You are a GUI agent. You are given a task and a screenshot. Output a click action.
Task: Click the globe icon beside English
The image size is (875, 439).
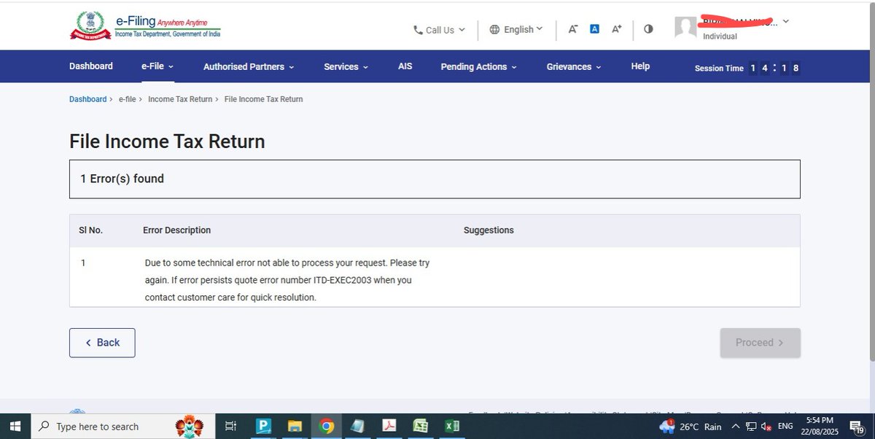pyautogui.click(x=494, y=30)
